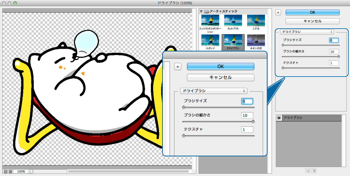Click the zoom in plus button below preview
The width and height of the screenshot is (350, 176).
point(10,171)
